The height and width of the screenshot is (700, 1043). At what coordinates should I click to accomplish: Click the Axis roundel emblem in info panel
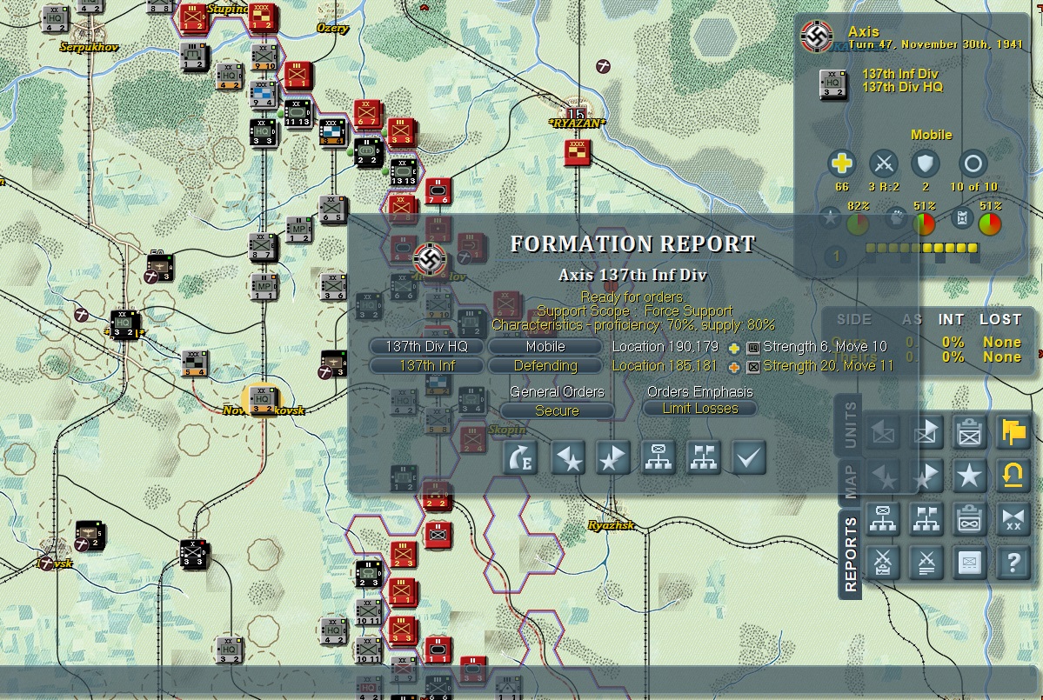click(817, 36)
